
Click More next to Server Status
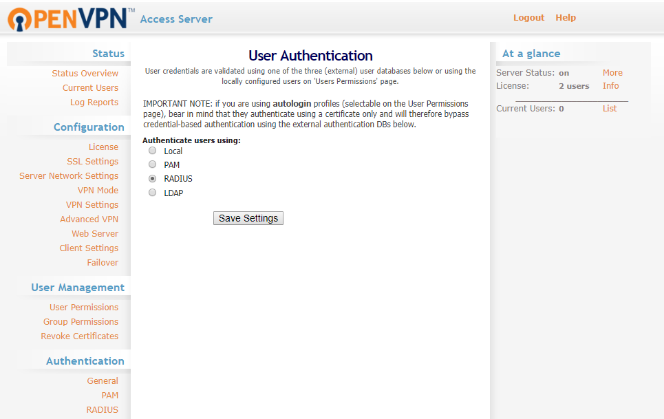coord(613,72)
